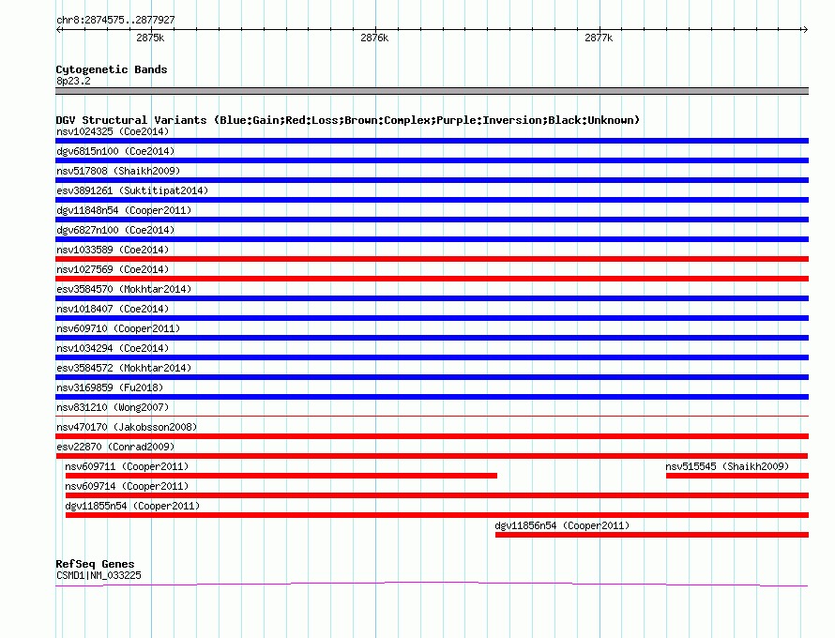Select esv3584572 (Mokhtar2014) label

coord(124,368)
